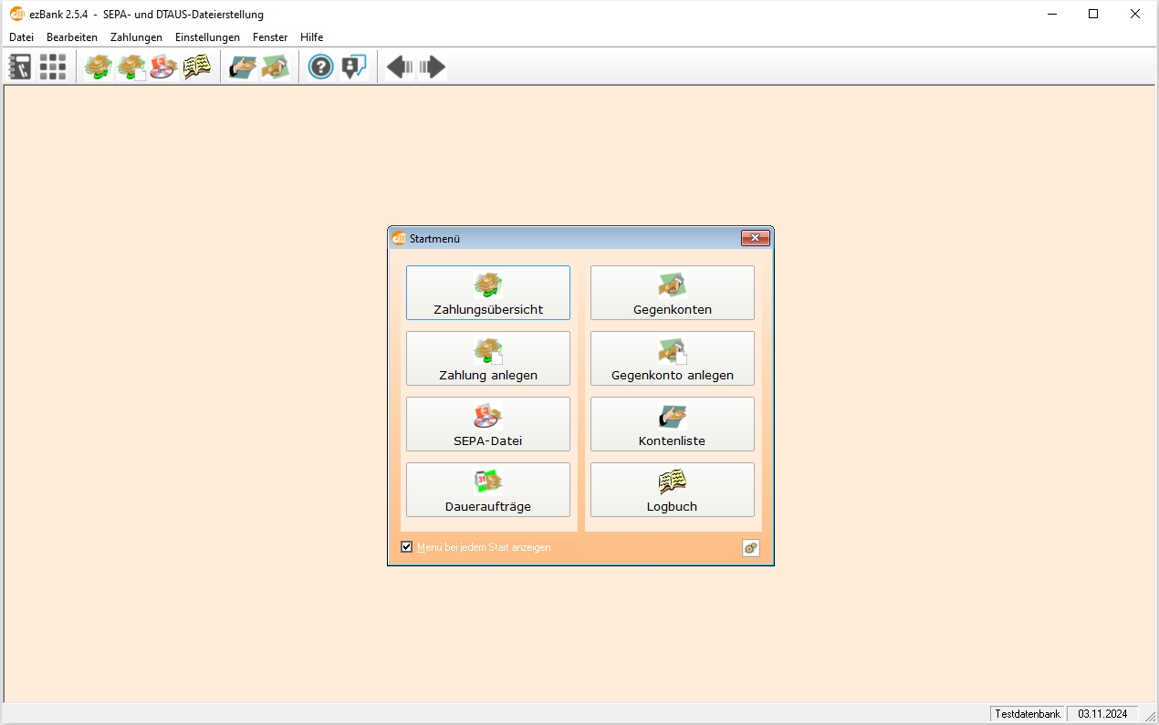Click the Zahlung anlegen button
This screenshot has width=1159, height=725.
point(488,358)
